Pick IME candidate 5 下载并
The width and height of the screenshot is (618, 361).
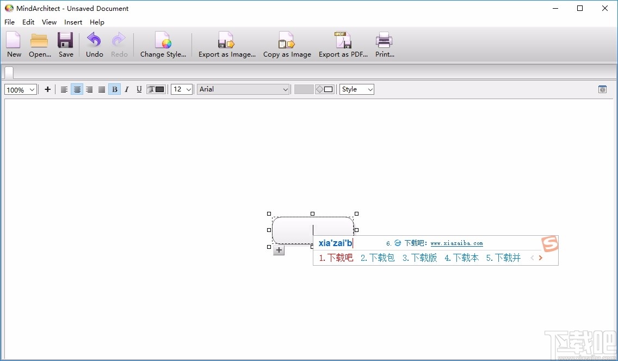(503, 258)
